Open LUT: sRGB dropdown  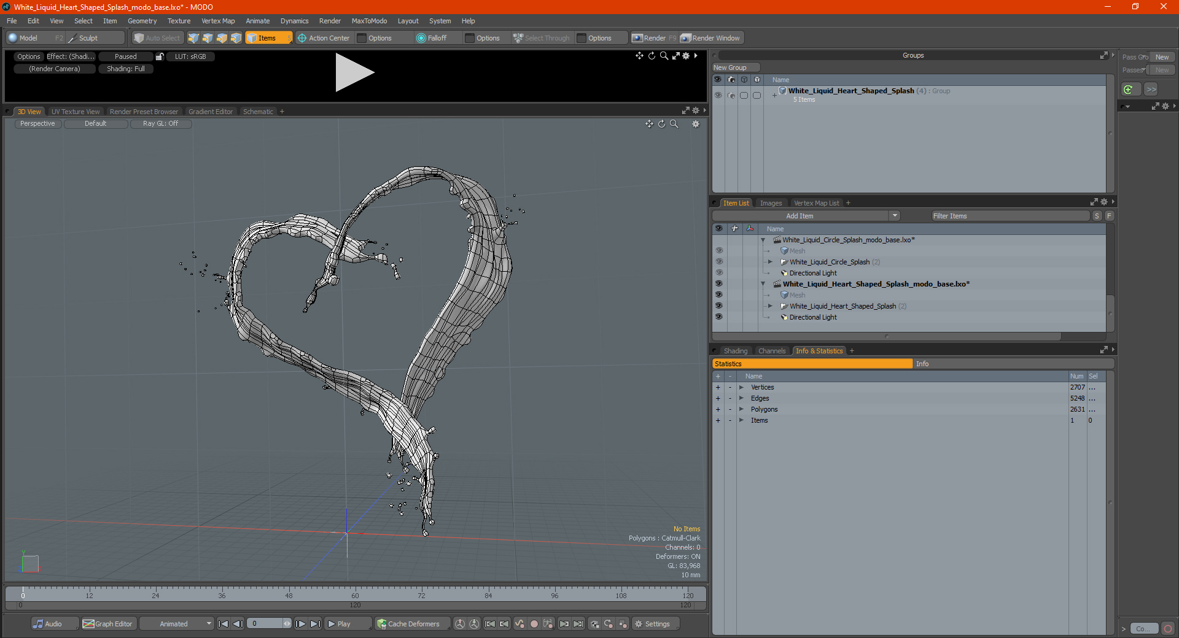click(190, 56)
